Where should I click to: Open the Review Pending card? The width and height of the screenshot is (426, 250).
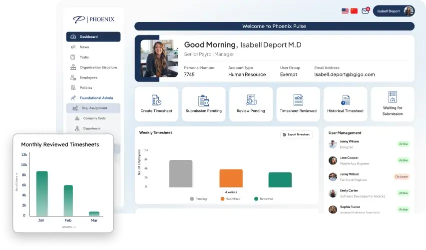click(x=251, y=104)
